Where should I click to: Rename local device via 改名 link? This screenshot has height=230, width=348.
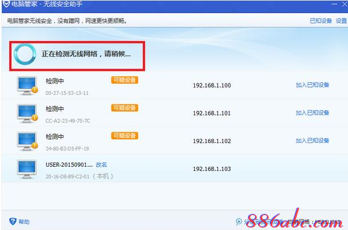(x=101, y=164)
